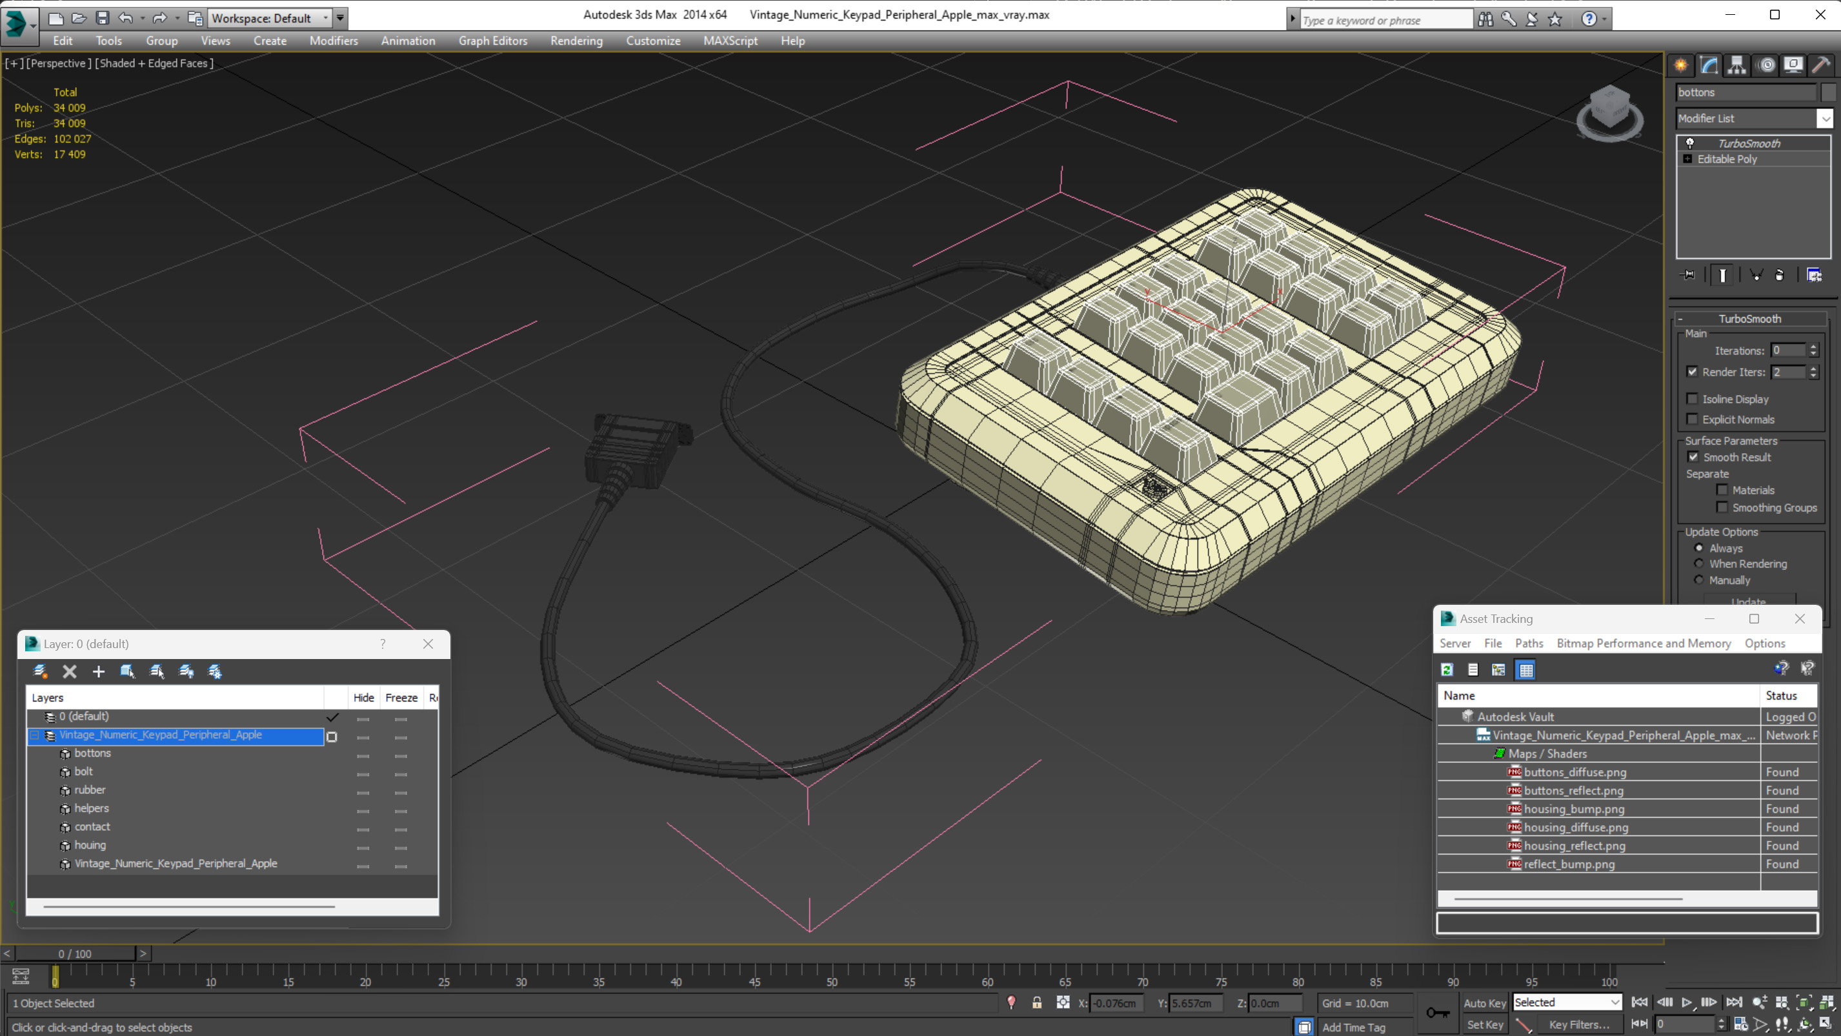Click the Layer dialog horizontal scrollbar

point(189,907)
